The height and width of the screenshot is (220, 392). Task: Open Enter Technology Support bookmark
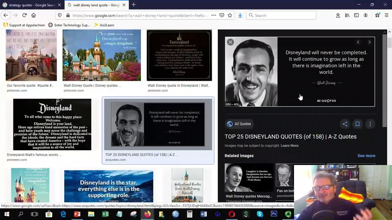[x=69, y=25]
